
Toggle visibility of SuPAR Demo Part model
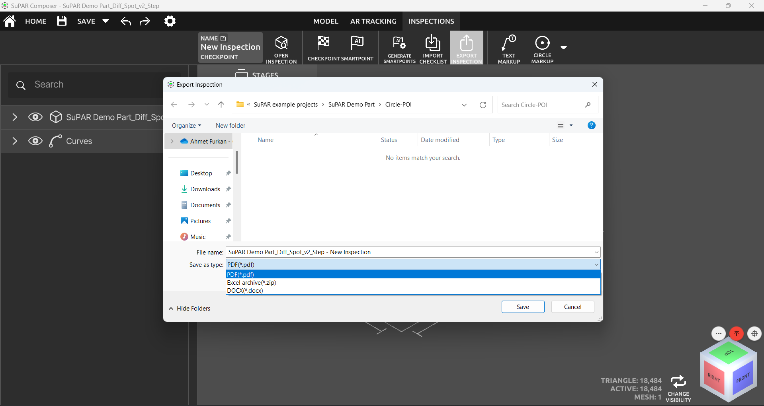click(35, 117)
